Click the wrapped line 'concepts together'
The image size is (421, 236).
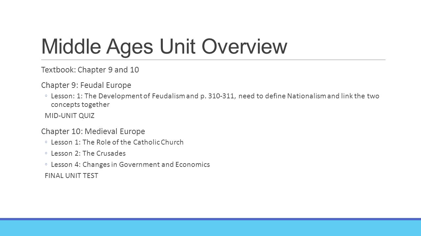[x=80, y=105]
